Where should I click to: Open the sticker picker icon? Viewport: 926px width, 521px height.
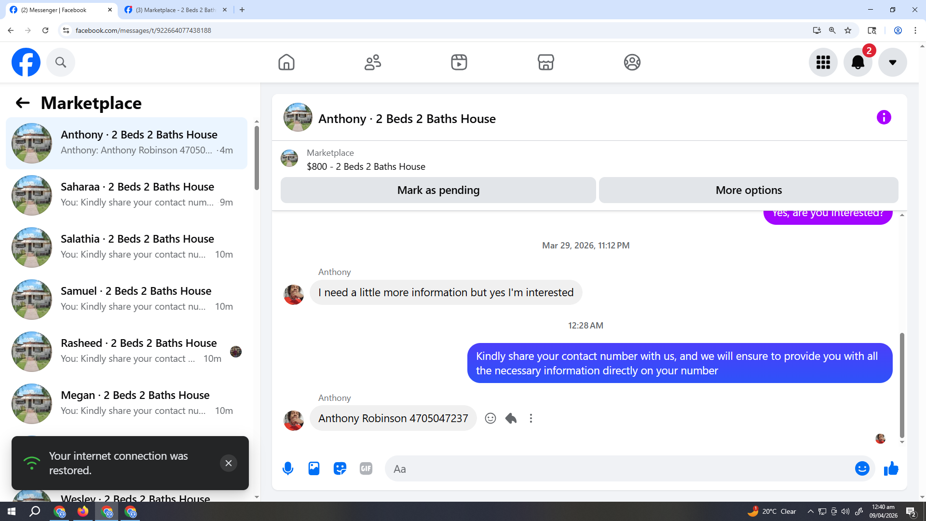340,468
